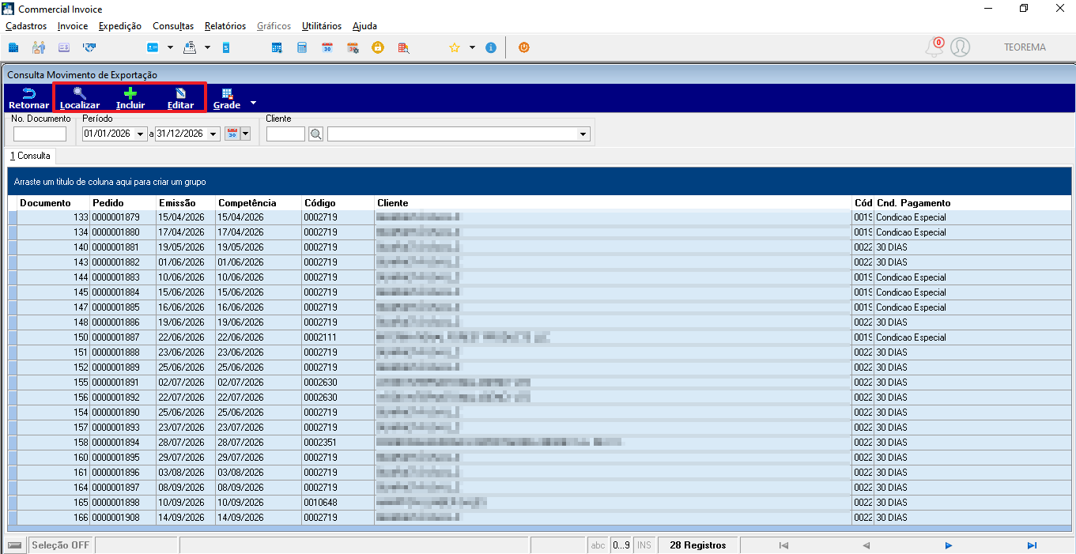Expand the favorites star dropdown arrow

pos(472,47)
